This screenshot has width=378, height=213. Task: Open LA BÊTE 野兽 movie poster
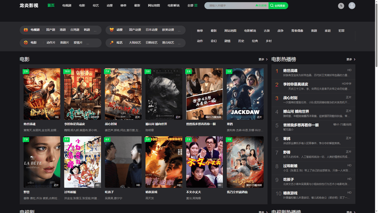coord(42,162)
